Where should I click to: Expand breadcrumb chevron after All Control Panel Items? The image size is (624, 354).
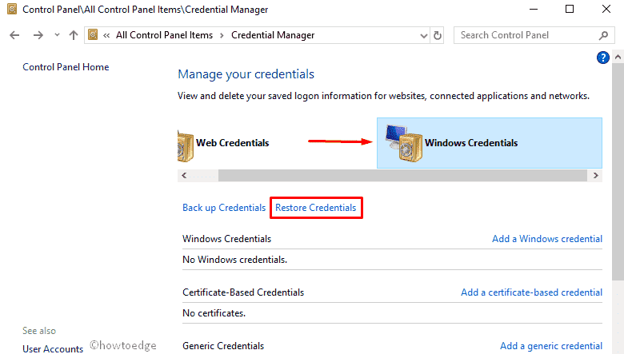222,35
